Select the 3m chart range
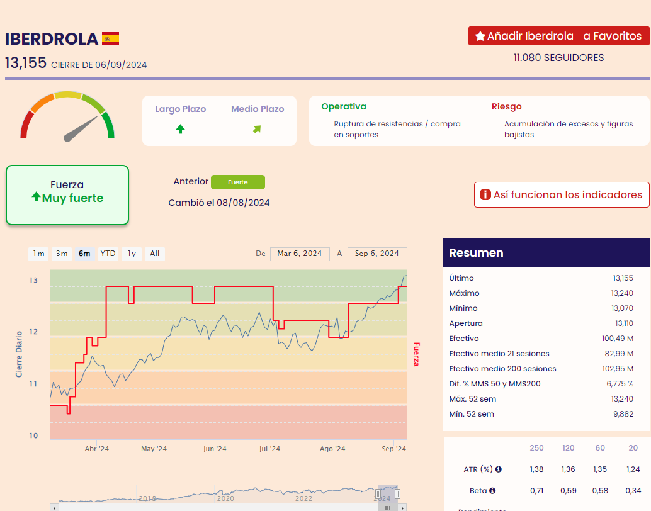Image resolution: width=651 pixels, height=511 pixels. pos(62,254)
